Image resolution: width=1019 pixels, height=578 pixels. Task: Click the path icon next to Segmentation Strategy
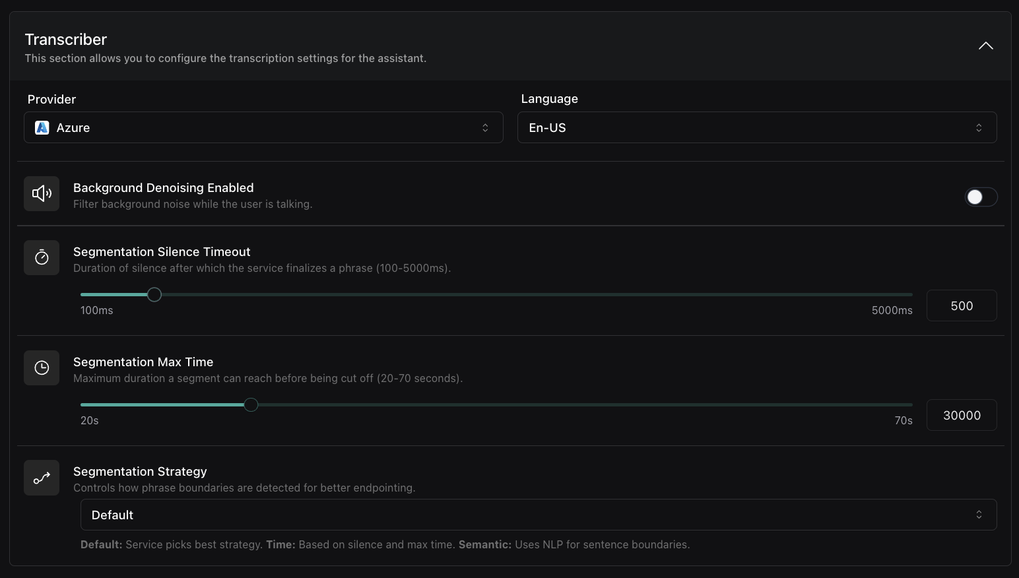pos(41,478)
